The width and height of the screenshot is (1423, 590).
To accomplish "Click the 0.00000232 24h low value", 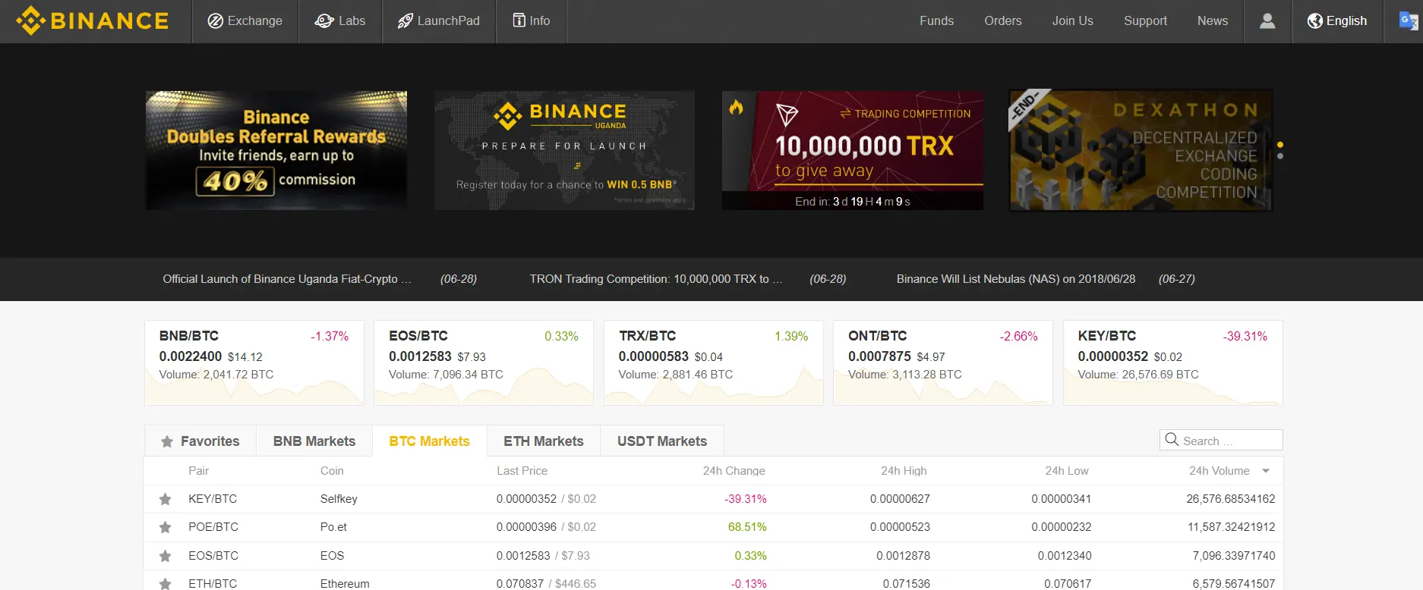I will [x=1062, y=527].
